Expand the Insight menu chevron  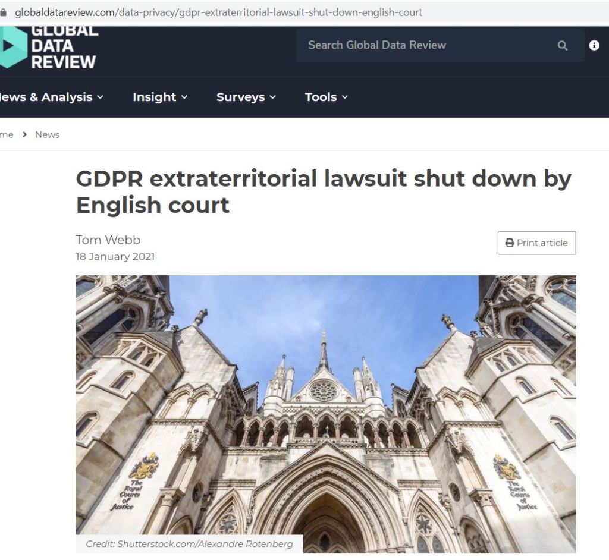(184, 97)
